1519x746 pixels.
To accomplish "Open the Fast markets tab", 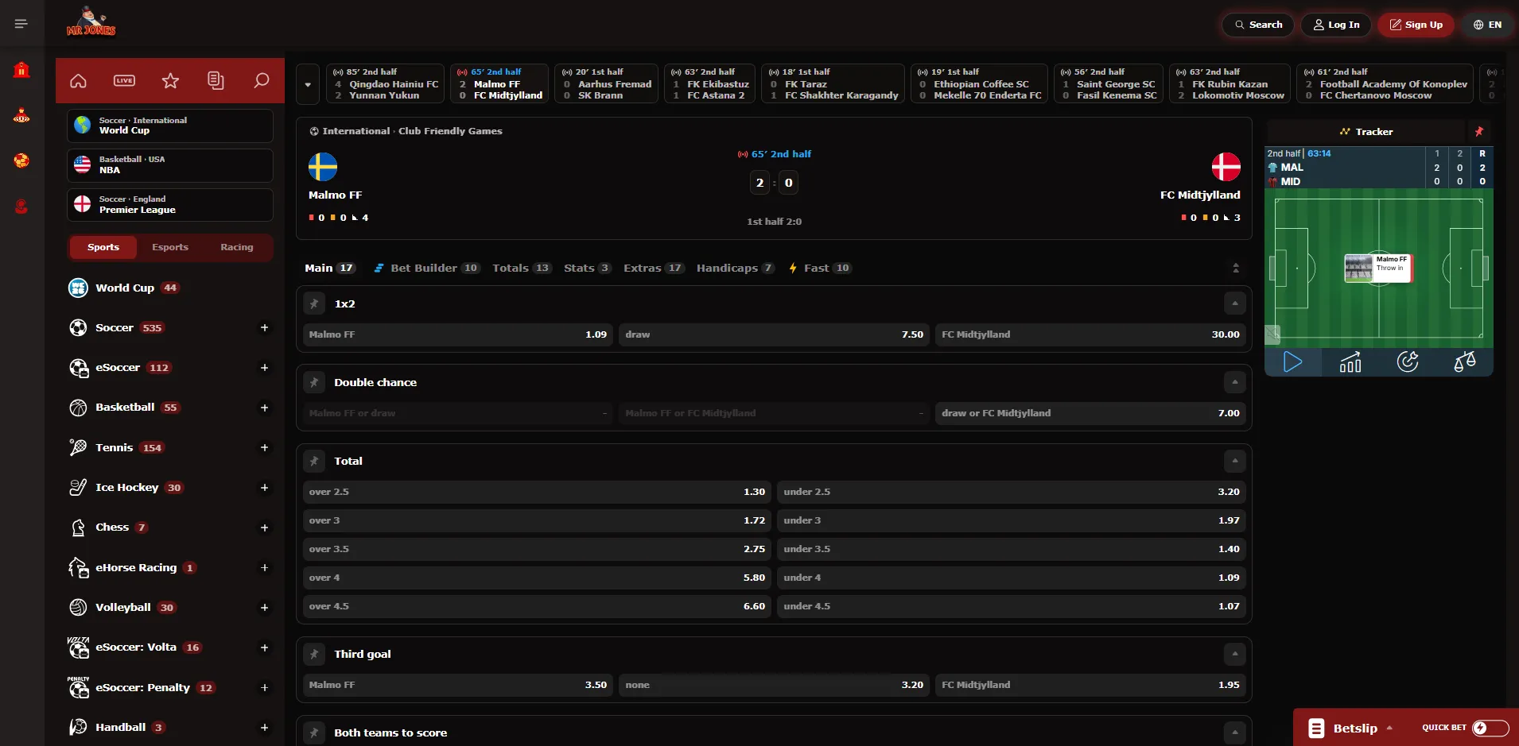I will 820,268.
